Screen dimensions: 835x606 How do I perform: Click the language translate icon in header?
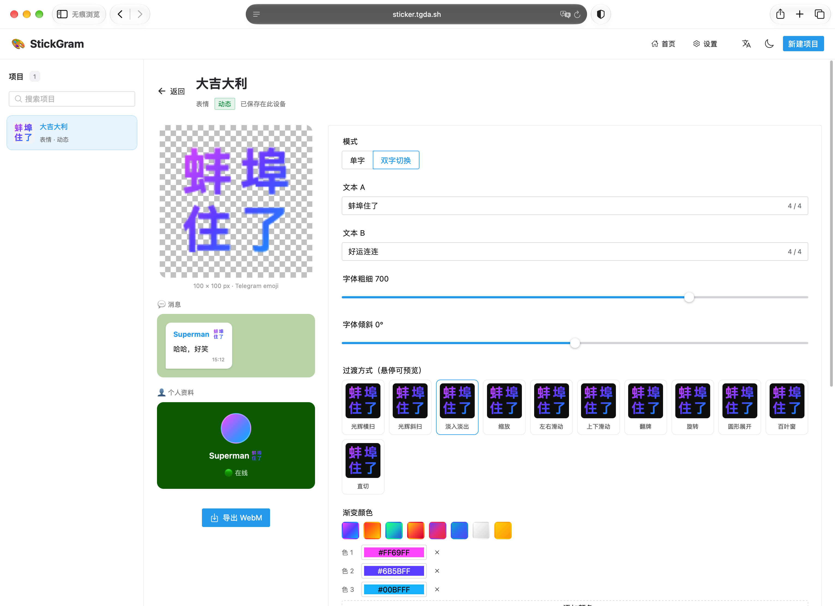(746, 44)
